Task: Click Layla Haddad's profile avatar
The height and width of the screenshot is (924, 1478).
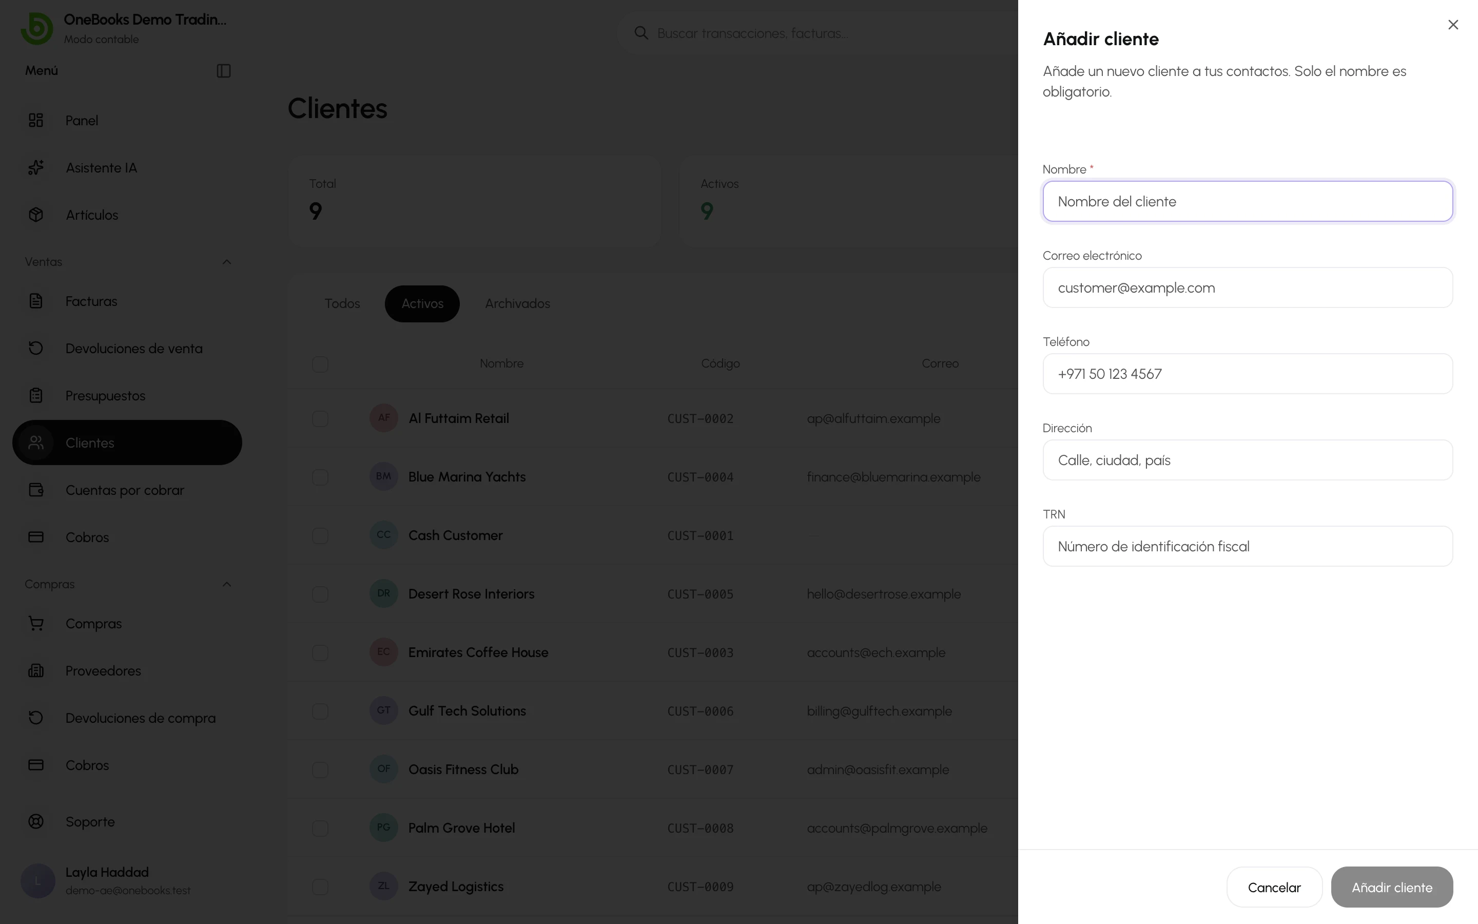Action: (x=38, y=880)
